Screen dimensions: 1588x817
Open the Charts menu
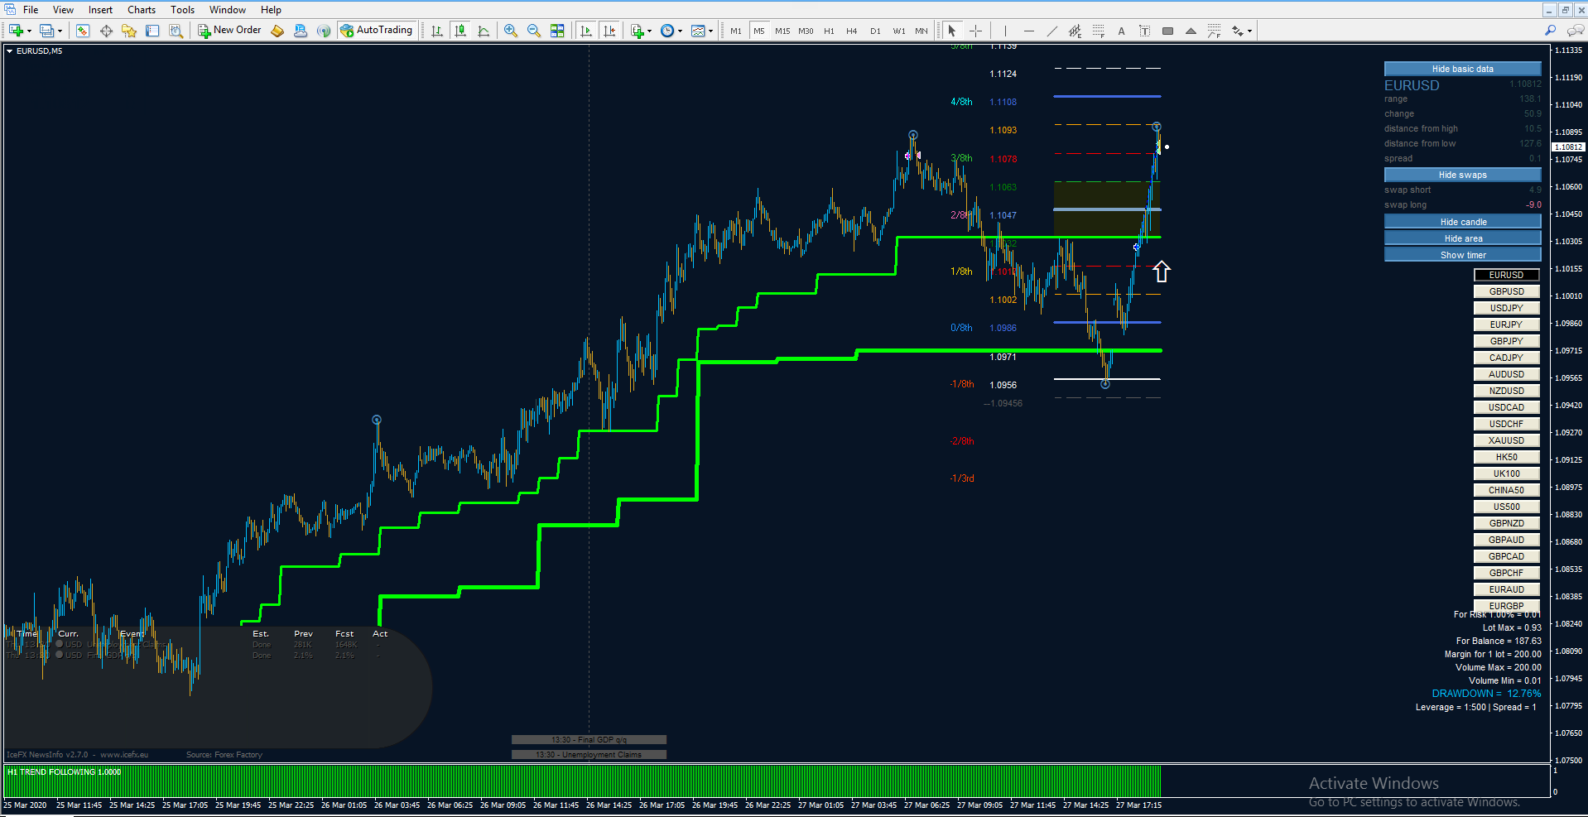point(142,10)
